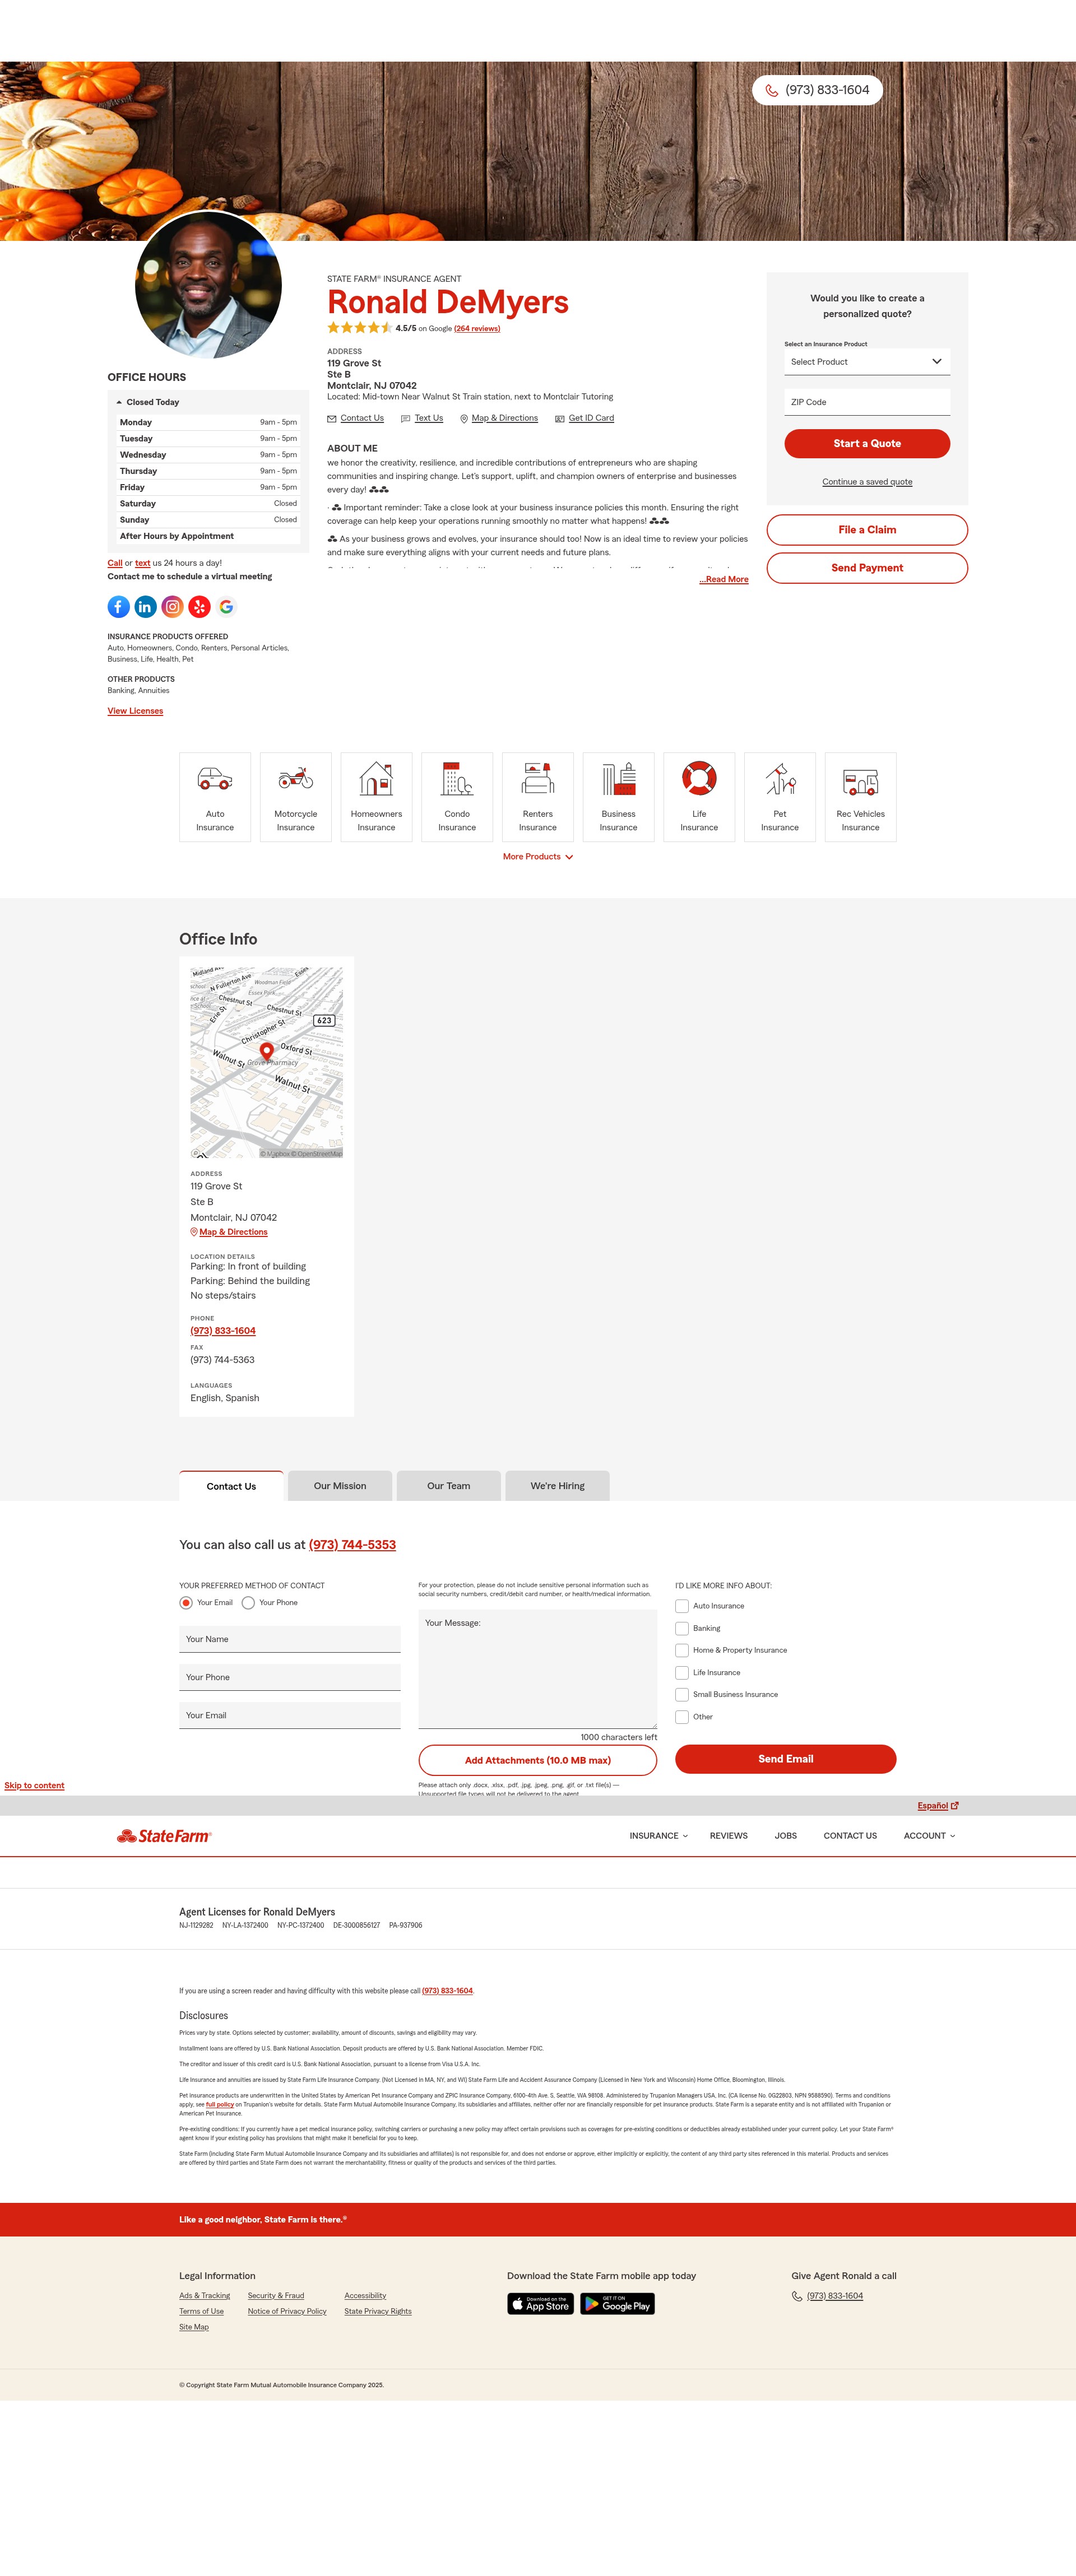1076x2576 pixels.
Task: Click the Start a Quote button
Action: click(867, 443)
